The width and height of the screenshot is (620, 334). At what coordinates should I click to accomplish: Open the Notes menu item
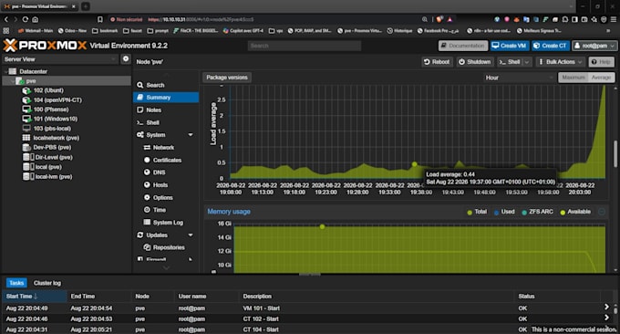[153, 110]
